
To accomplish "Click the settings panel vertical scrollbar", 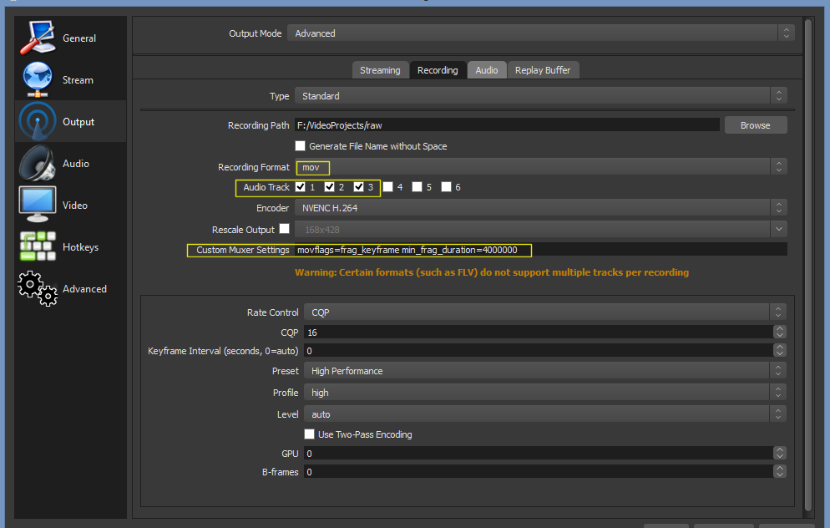I will (807, 265).
